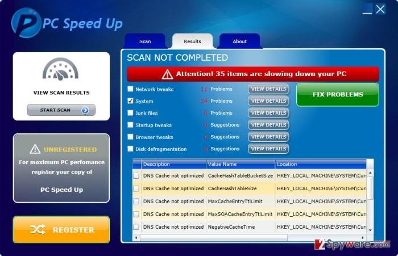Click the vertical scrollbar up arrow

(370, 173)
